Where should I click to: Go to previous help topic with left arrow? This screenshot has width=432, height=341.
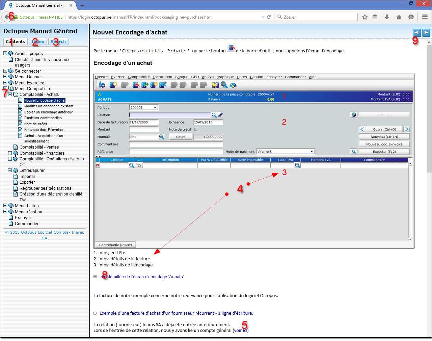417,32
